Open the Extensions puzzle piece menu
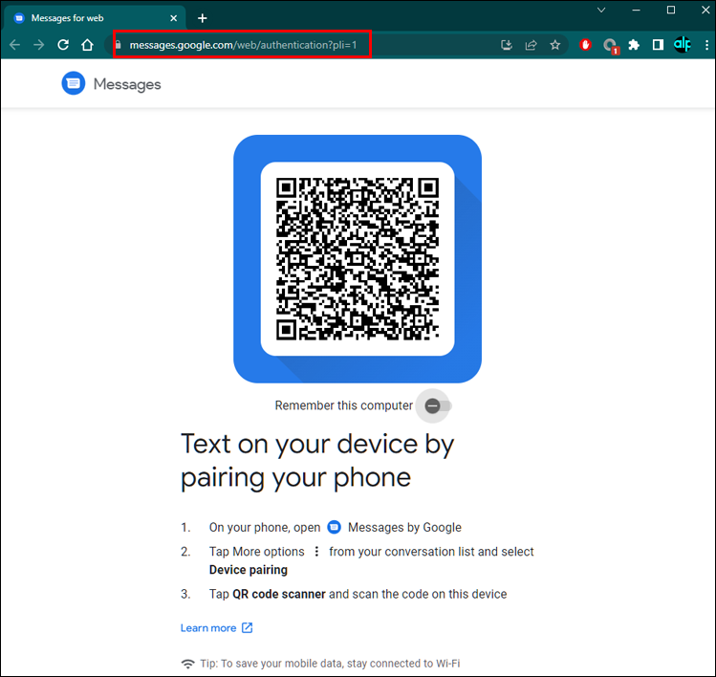This screenshot has height=677, width=716. 634,45
